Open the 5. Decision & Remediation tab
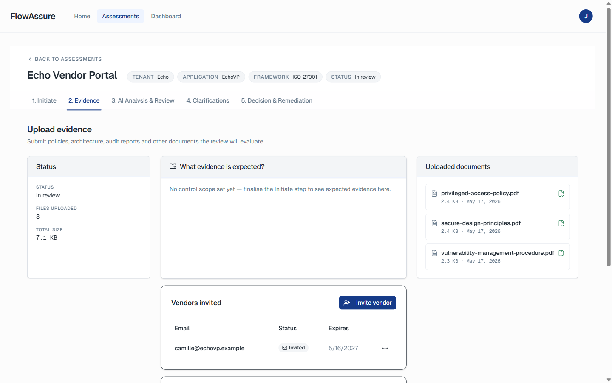 coord(277,100)
